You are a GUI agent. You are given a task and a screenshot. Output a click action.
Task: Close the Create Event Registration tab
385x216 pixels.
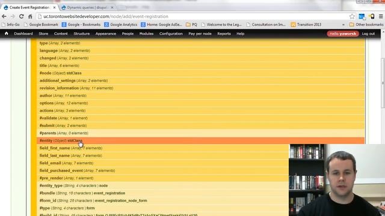pos(54,8)
